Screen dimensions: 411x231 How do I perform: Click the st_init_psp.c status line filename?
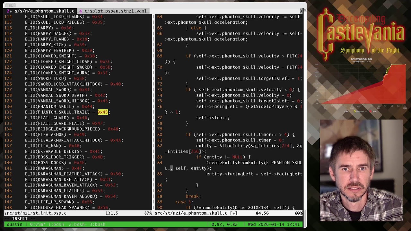tap(35, 213)
